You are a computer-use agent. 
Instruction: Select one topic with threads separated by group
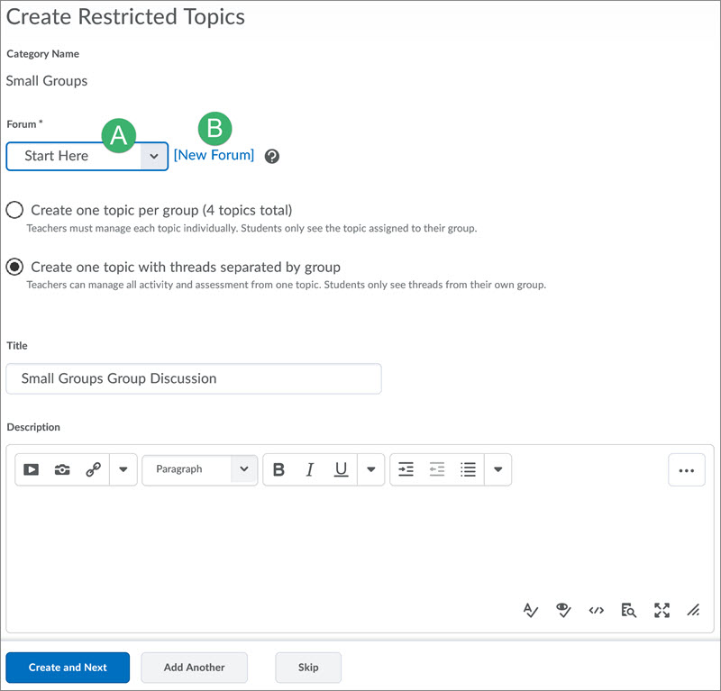tap(14, 267)
